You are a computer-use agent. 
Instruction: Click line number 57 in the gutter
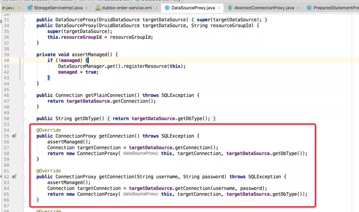coord(6,148)
